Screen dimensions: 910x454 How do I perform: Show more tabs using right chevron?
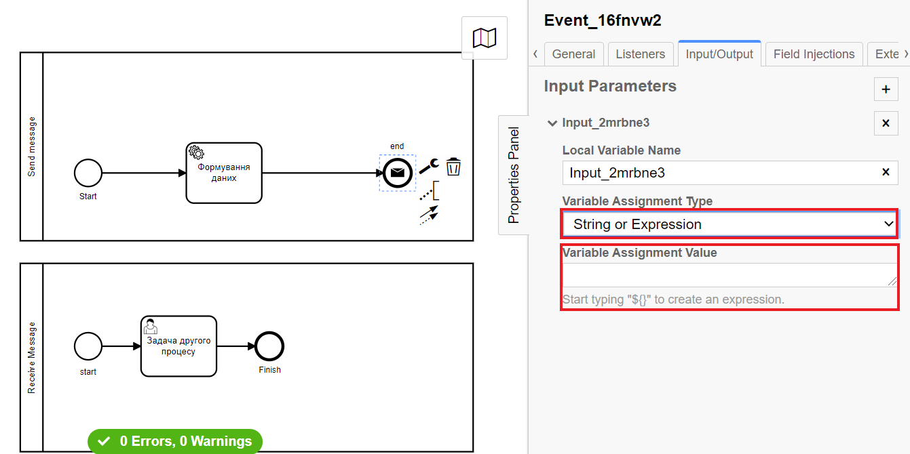[906, 54]
